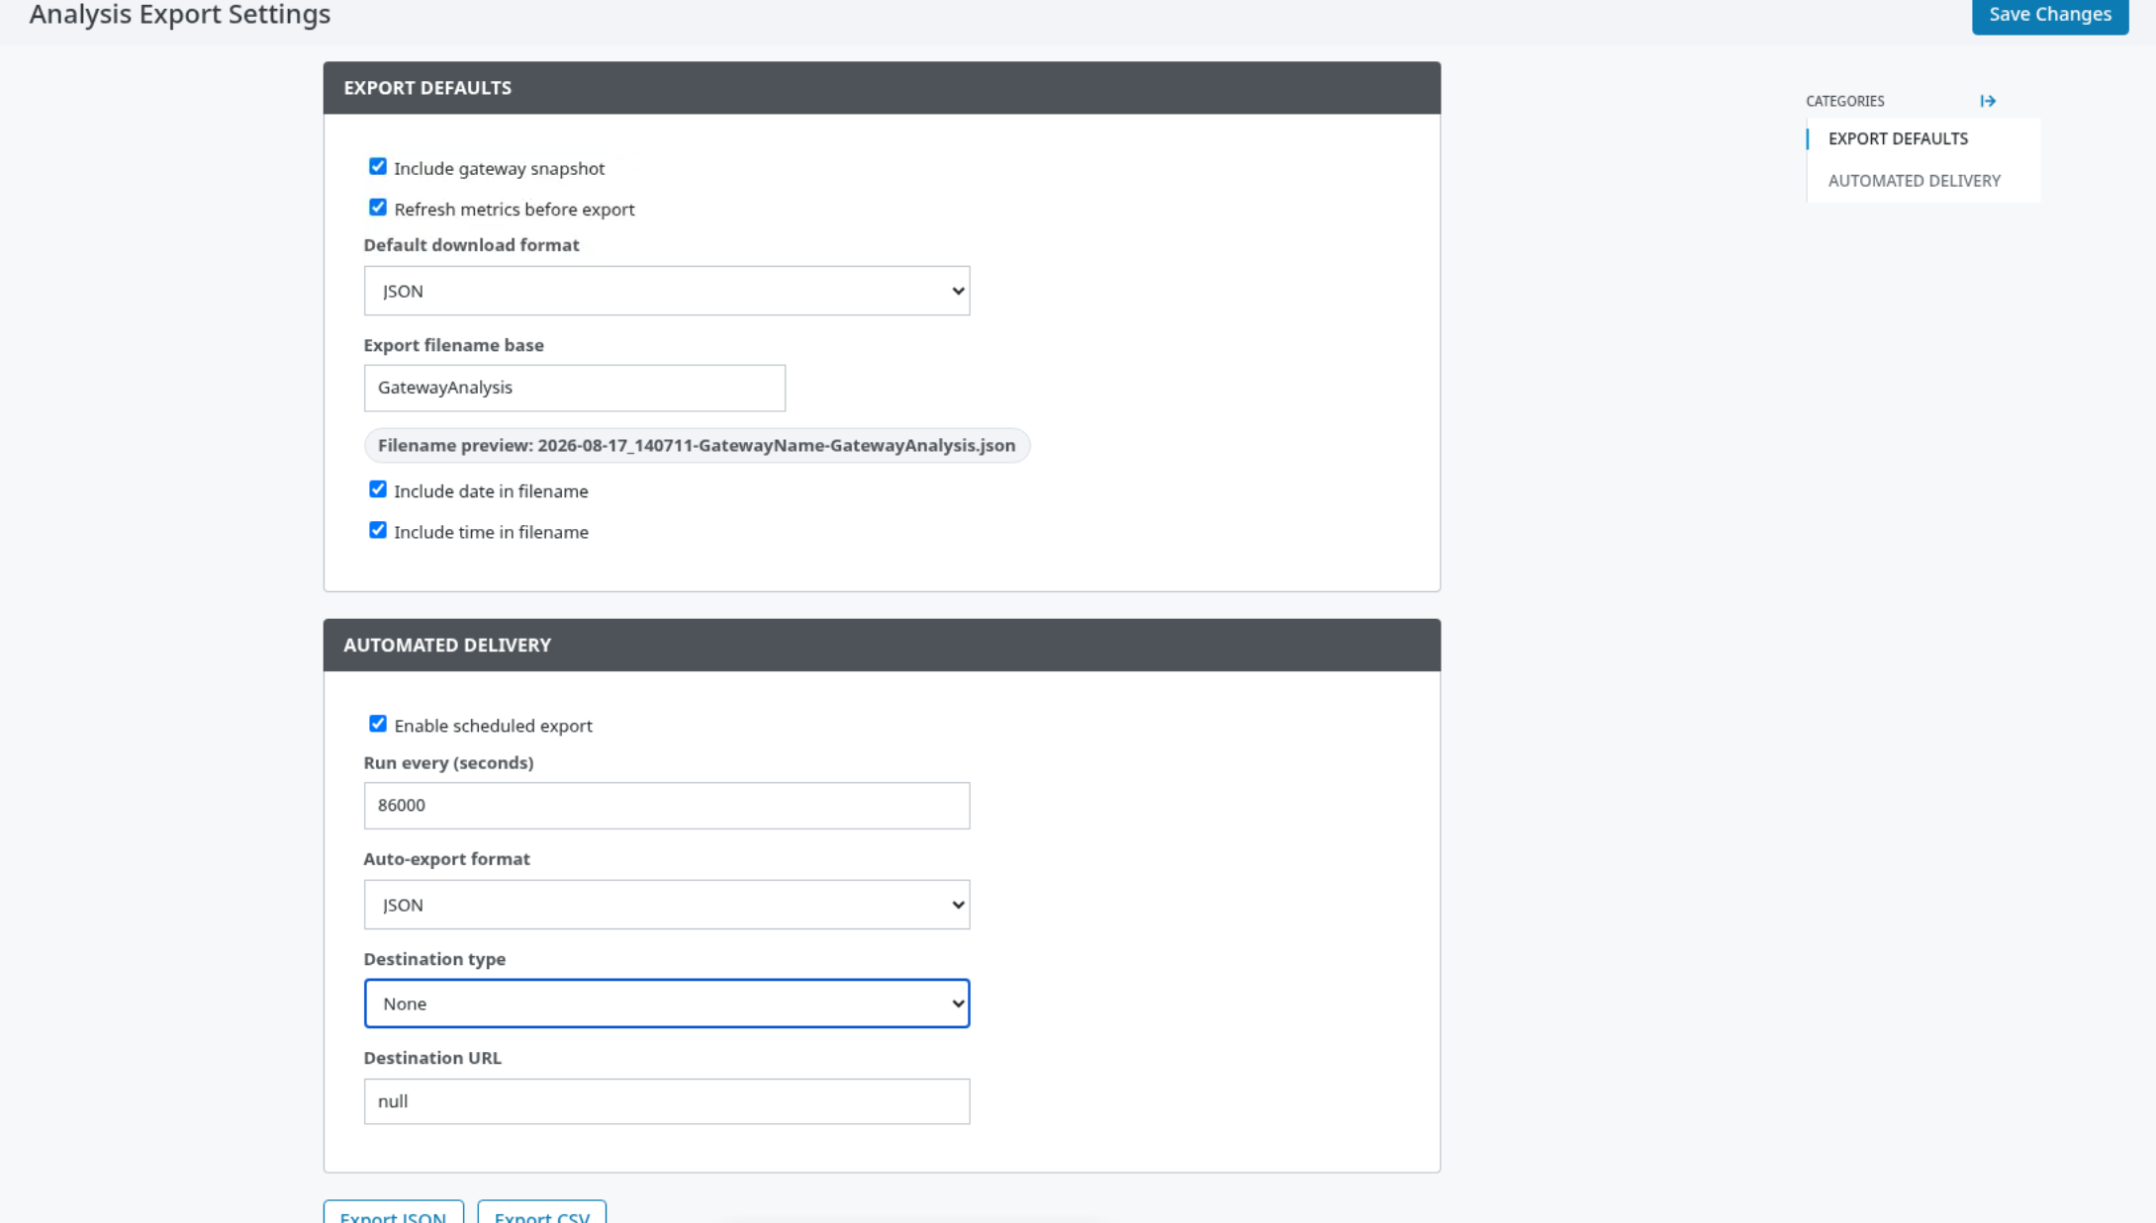Open the Auto-export format dropdown
This screenshot has width=2156, height=1223.
(666, 905)
